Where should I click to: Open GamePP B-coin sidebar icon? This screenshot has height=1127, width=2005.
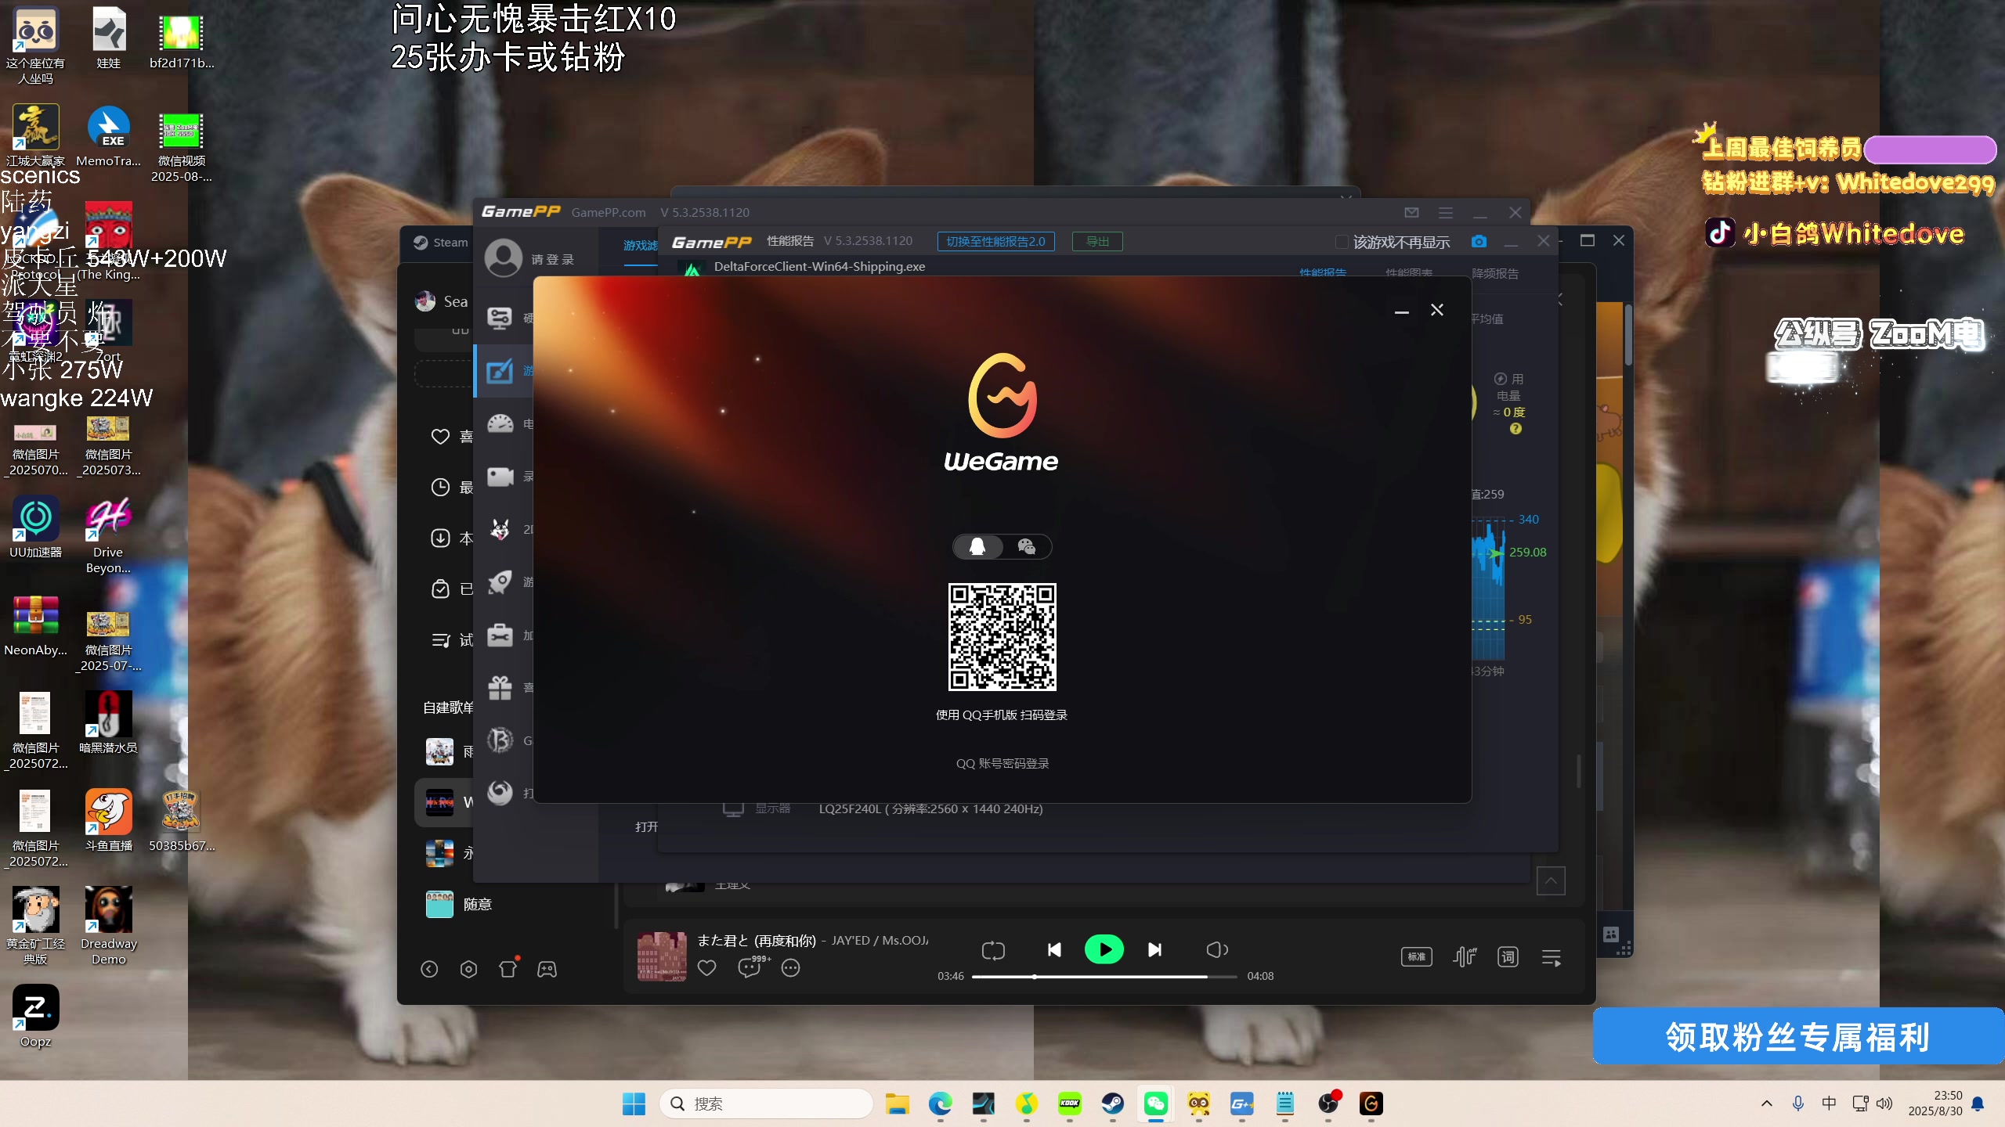(x=500, y=740)
